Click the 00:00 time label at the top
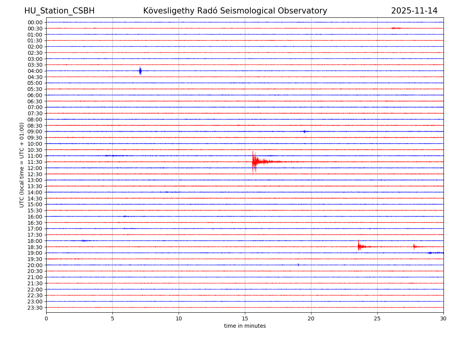This screenshot has height=347, width=462. click(x=35, y=22)
